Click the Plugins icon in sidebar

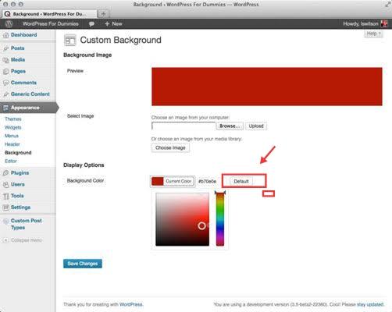click(5, 173)
